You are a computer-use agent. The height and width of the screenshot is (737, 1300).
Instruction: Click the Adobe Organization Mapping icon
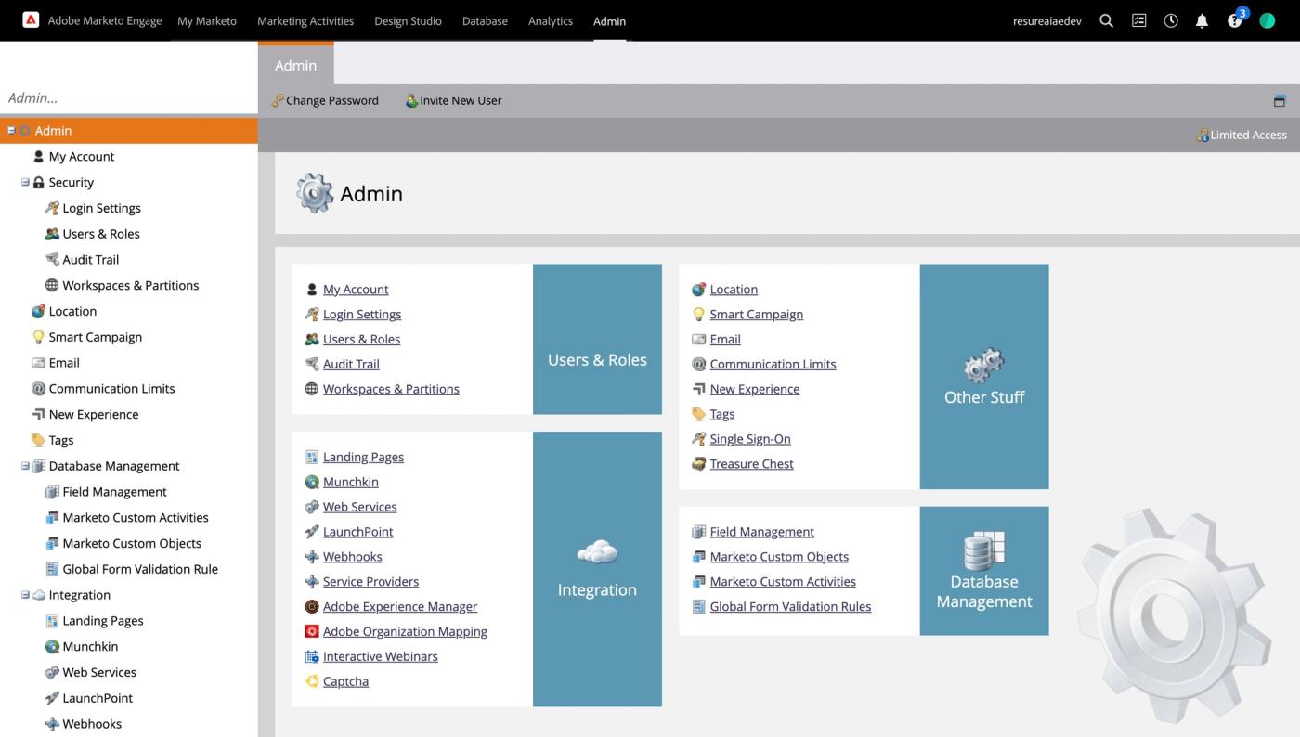312,631
